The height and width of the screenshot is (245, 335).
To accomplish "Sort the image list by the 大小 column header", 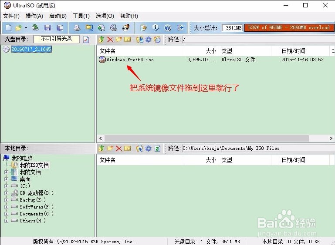I will coord(201,51).
